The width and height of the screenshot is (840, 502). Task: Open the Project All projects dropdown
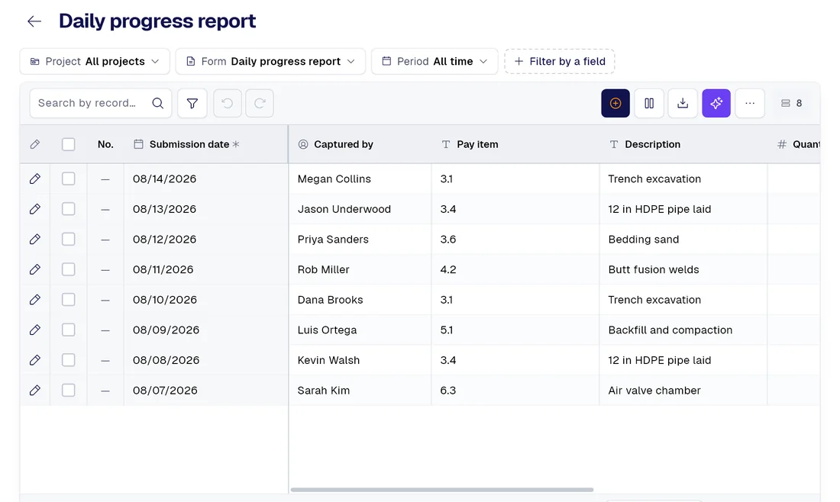point(95,62)
